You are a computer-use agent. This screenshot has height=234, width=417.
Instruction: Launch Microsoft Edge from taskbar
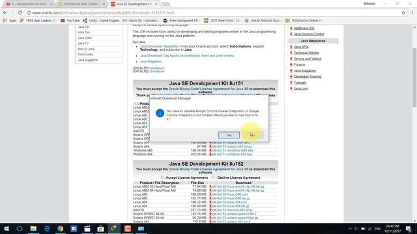pyautogui.click(x=47, y=228)
